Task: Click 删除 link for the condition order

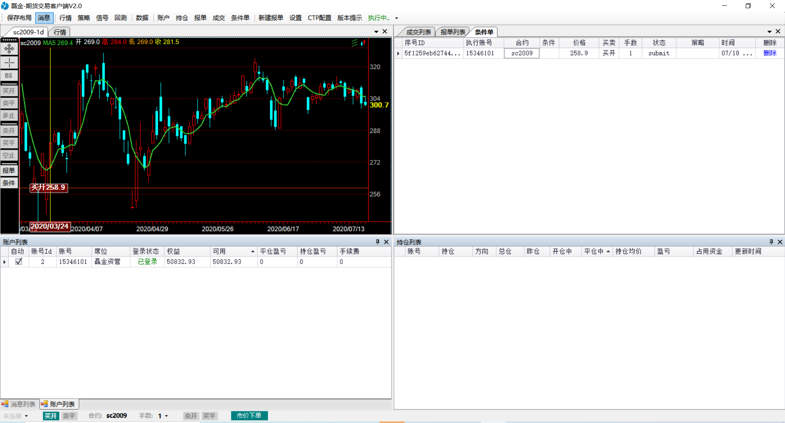Action: (770, 53)
